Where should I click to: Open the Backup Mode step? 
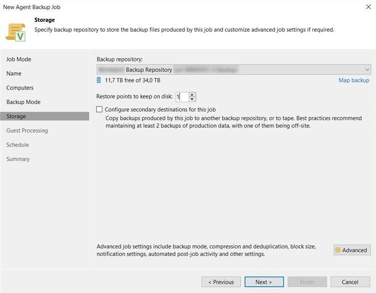click(x=23, y=102)
